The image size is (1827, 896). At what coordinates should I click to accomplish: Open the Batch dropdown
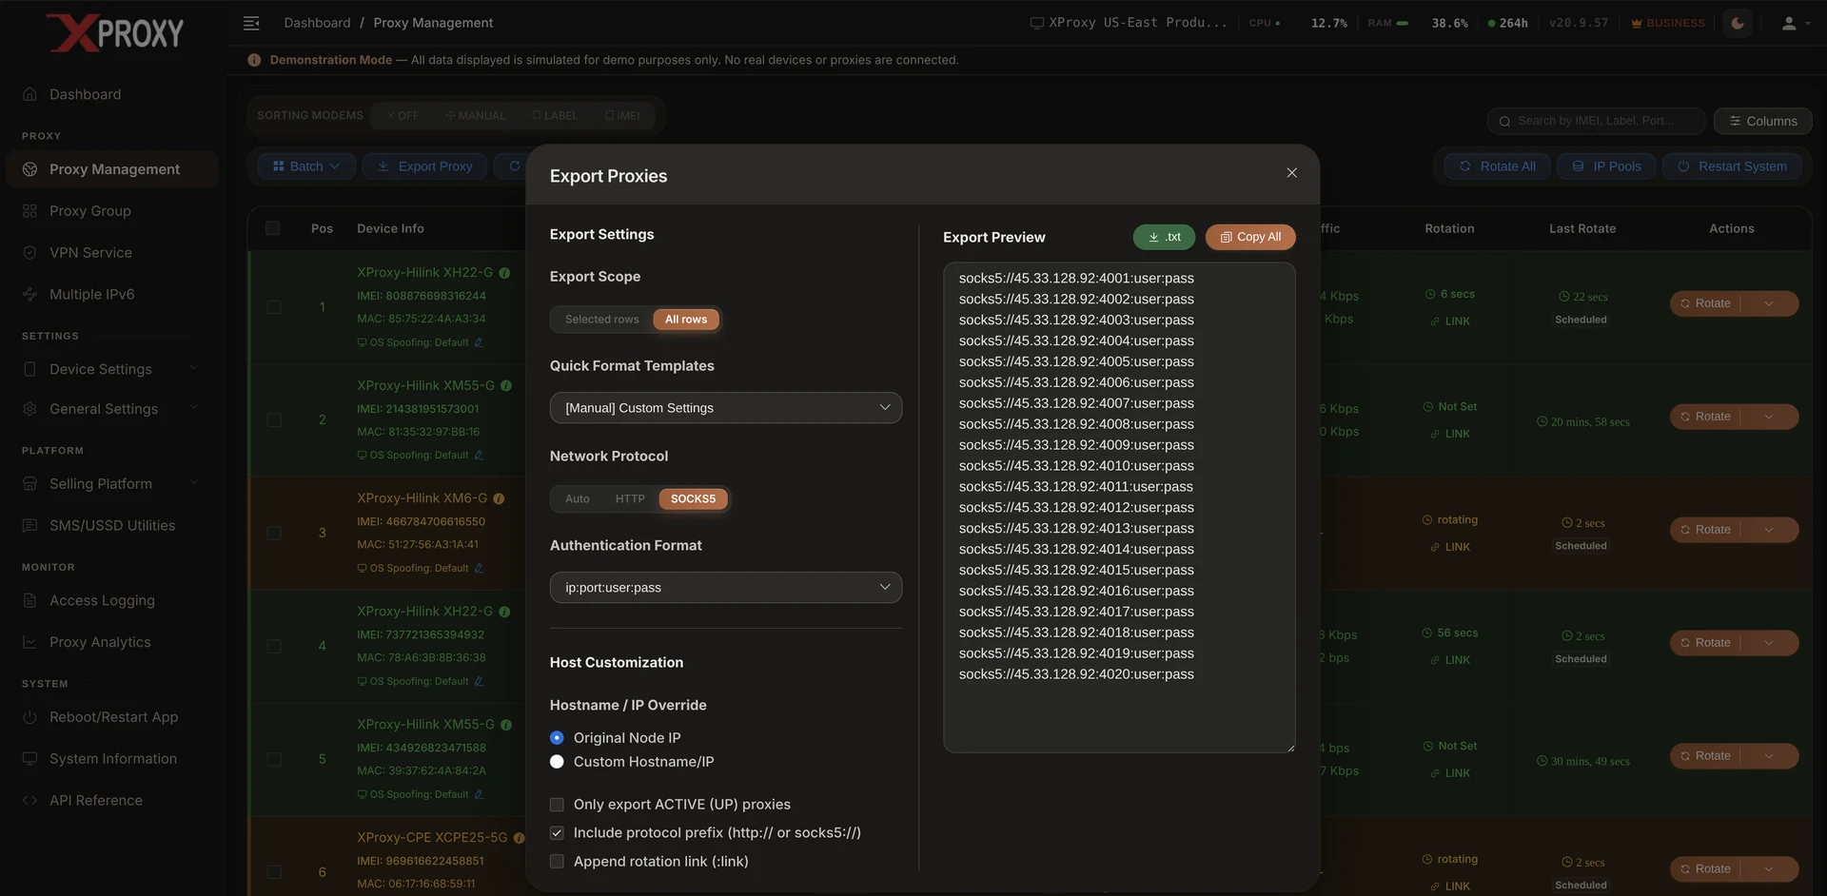pos(306,166)
